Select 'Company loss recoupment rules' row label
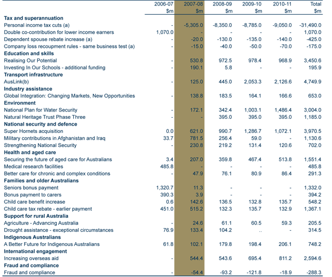Image resolution: width=332 pixels, height=277 pixels. [x=69, y=46]
